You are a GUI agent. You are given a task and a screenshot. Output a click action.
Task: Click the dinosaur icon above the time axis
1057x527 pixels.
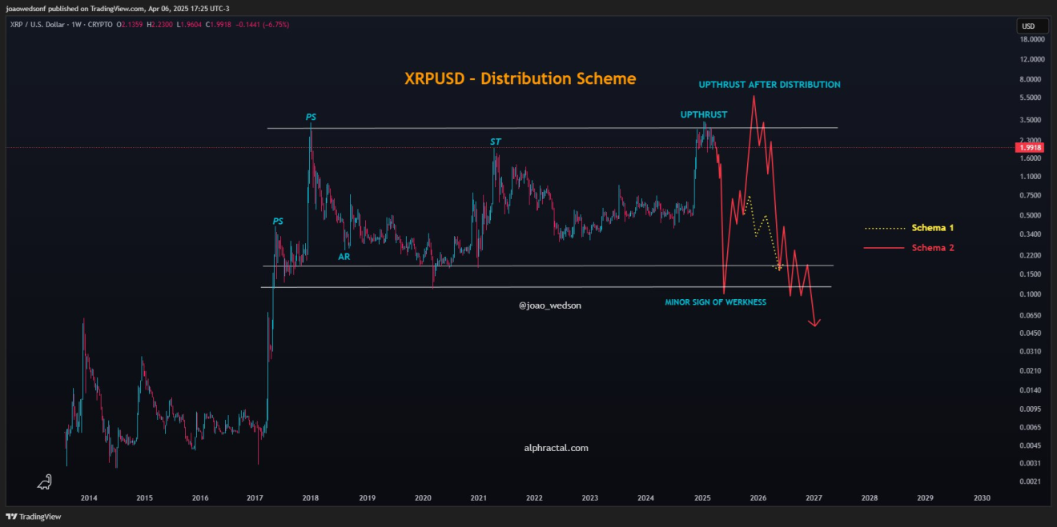(45, 481)
